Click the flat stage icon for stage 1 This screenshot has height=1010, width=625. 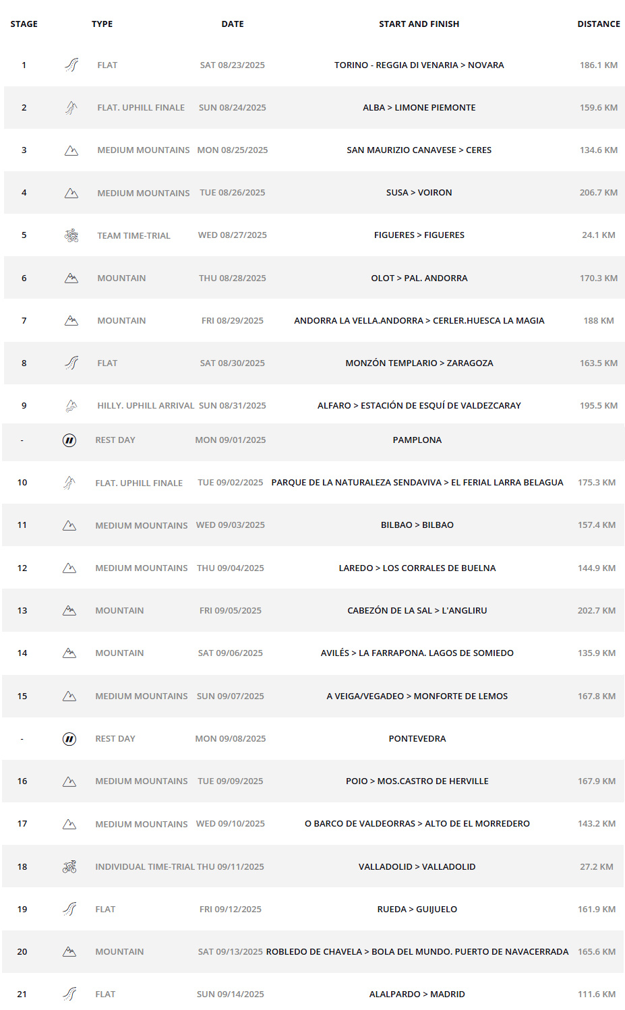coord(71,65)
